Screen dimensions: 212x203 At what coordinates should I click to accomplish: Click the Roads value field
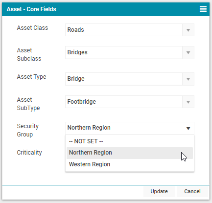124,30
